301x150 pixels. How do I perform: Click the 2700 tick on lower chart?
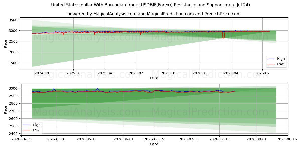(13, 111)
